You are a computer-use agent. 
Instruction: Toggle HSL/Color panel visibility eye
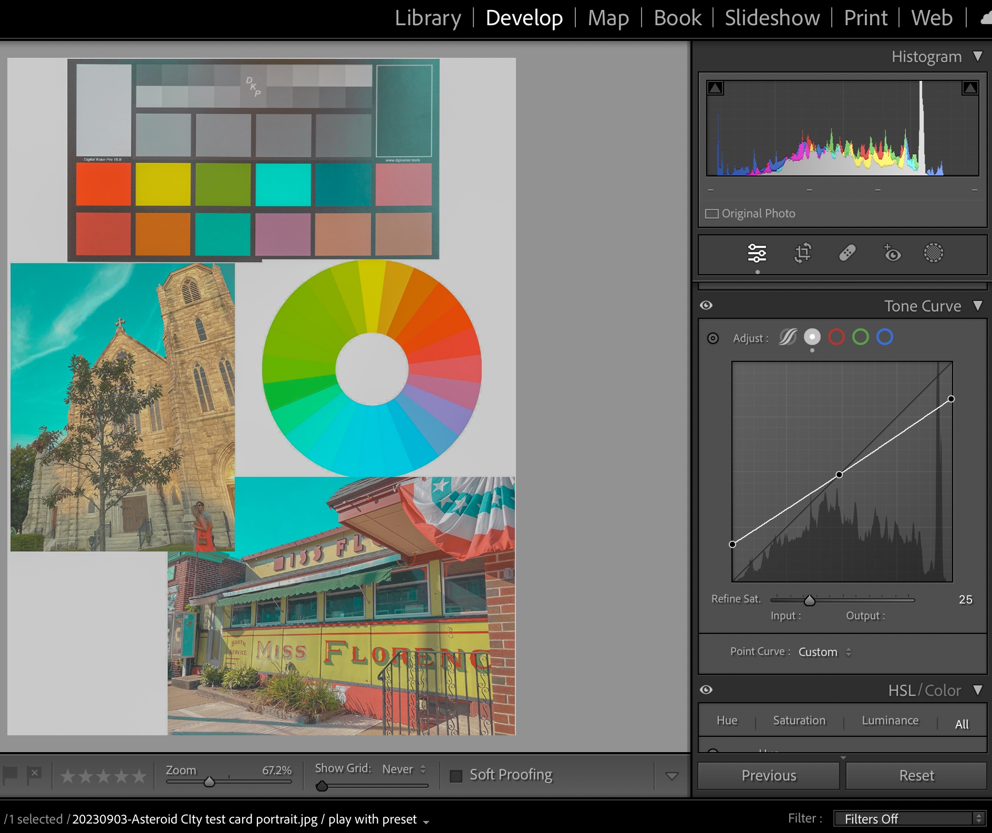click(x=707, y=690)
